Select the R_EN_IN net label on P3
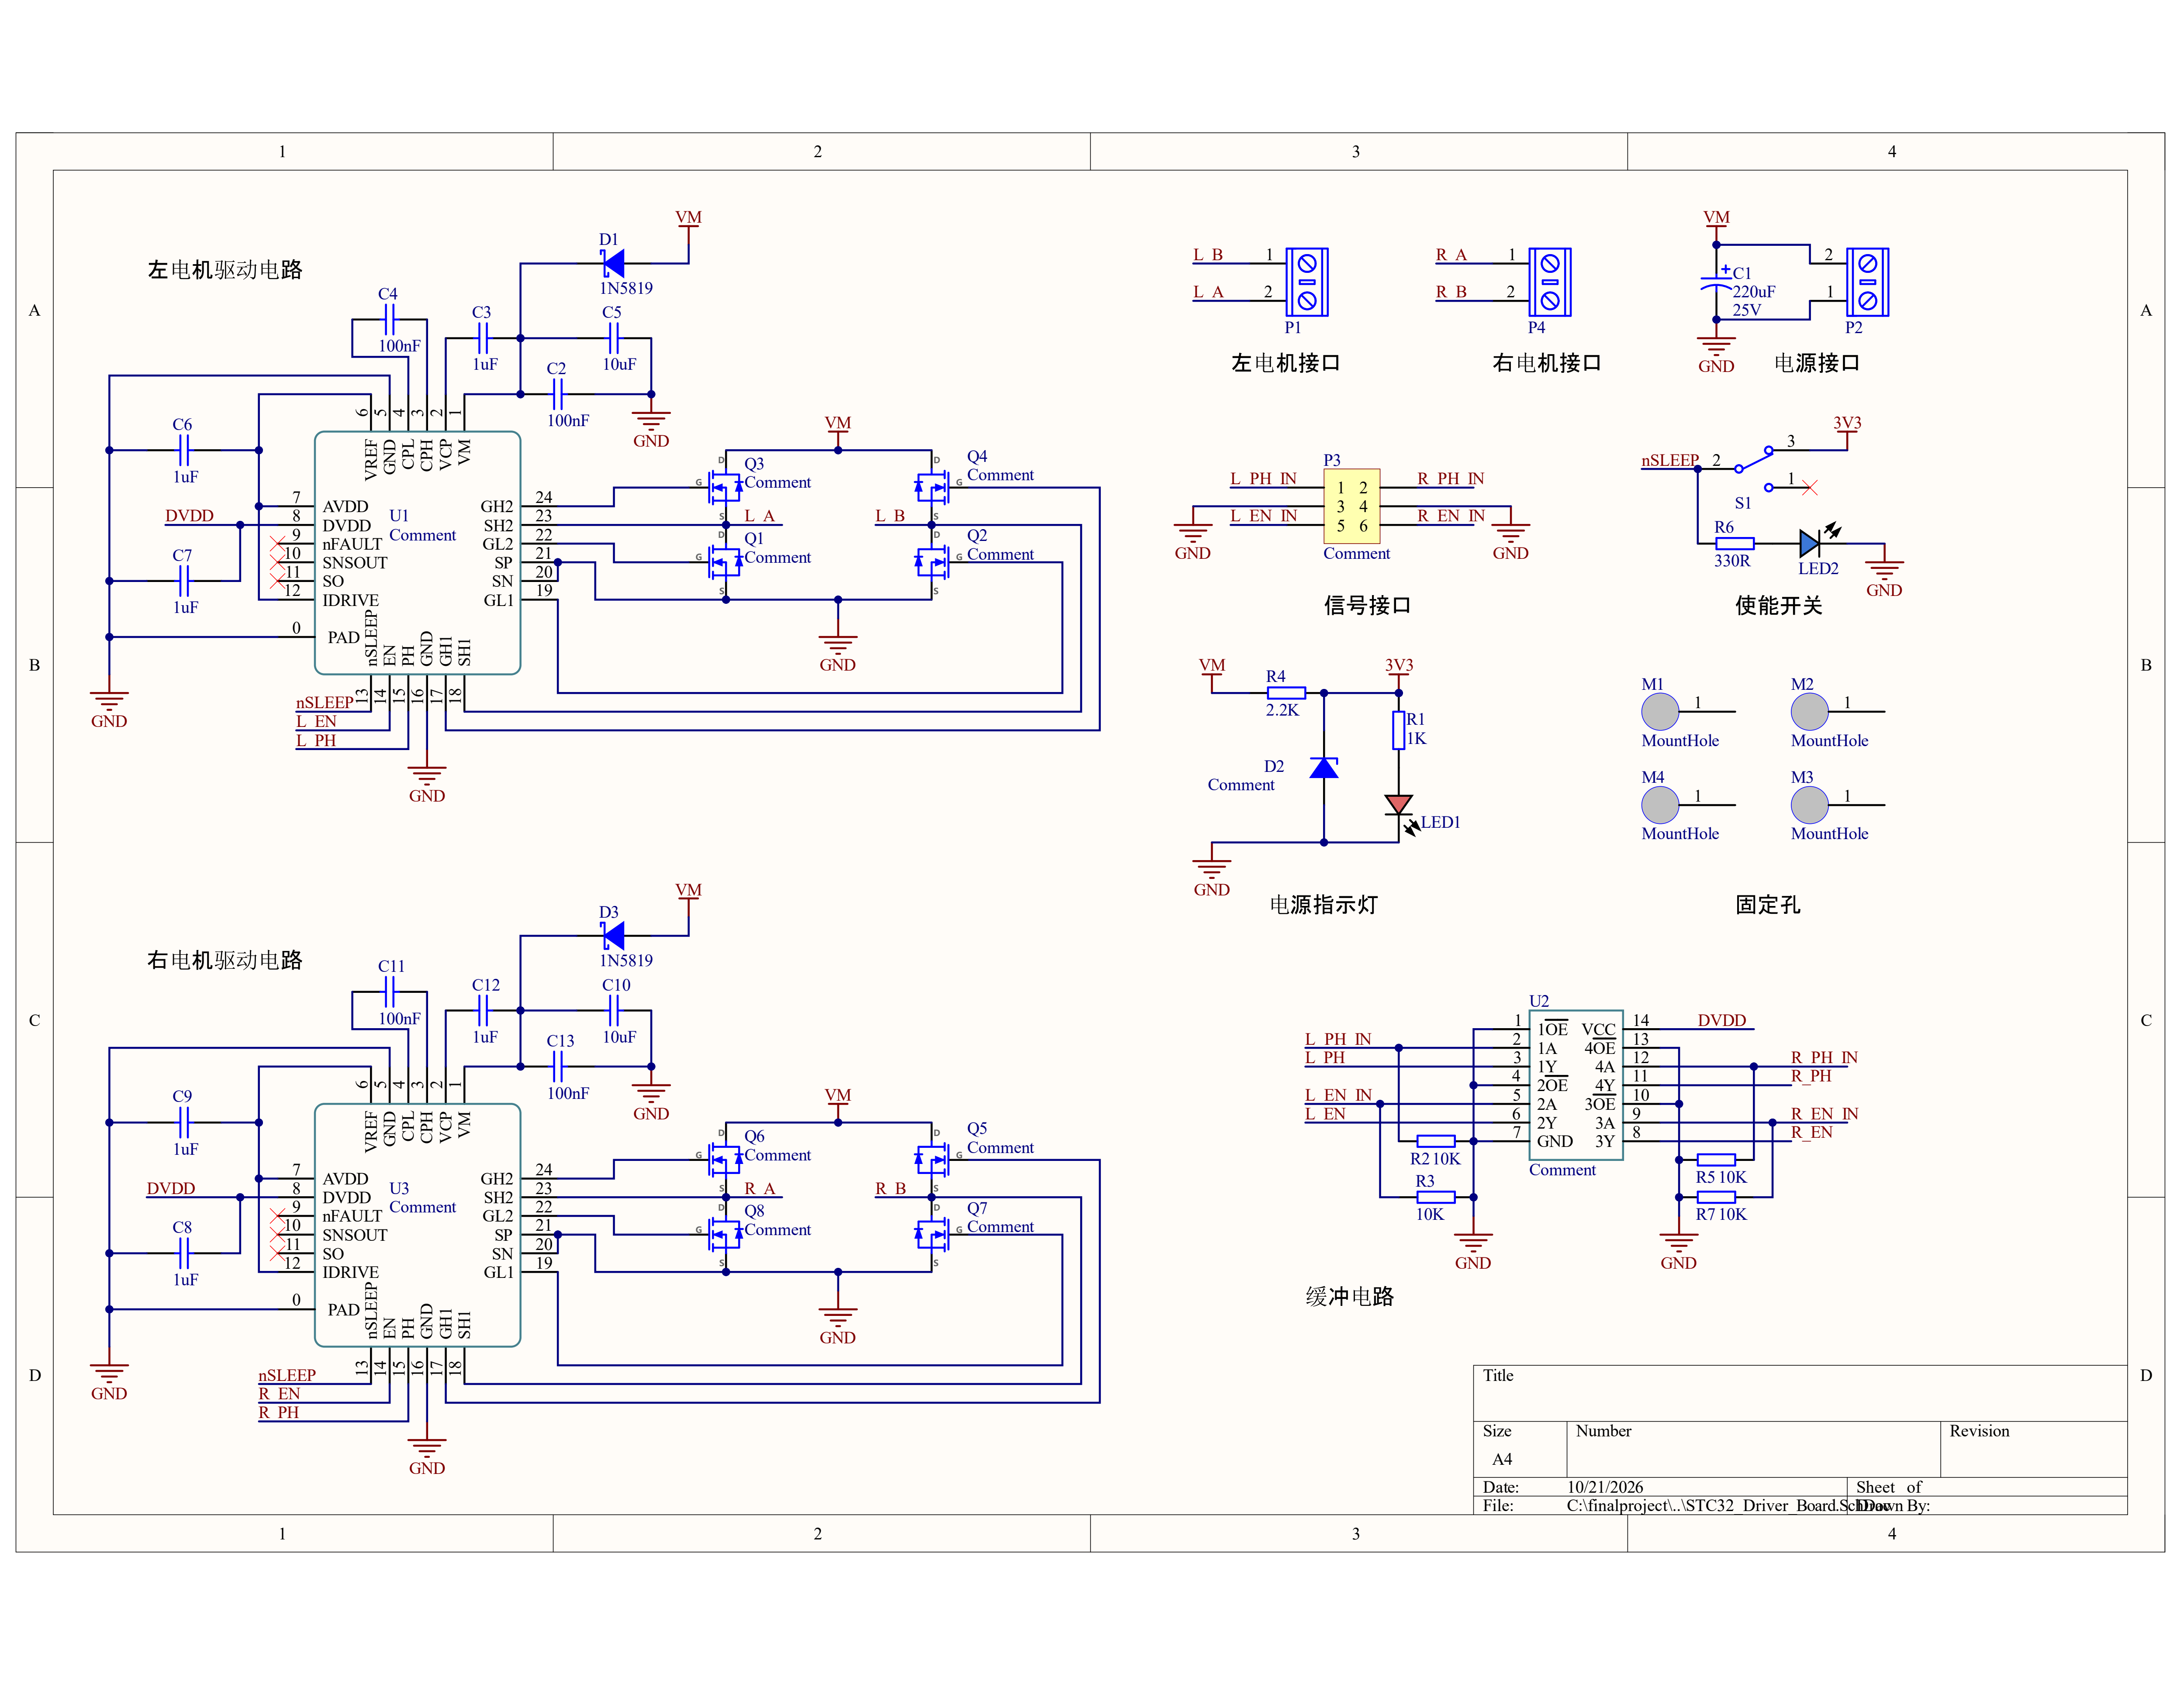The width and height of the screenshot is (2184, 1687). 1451,516
